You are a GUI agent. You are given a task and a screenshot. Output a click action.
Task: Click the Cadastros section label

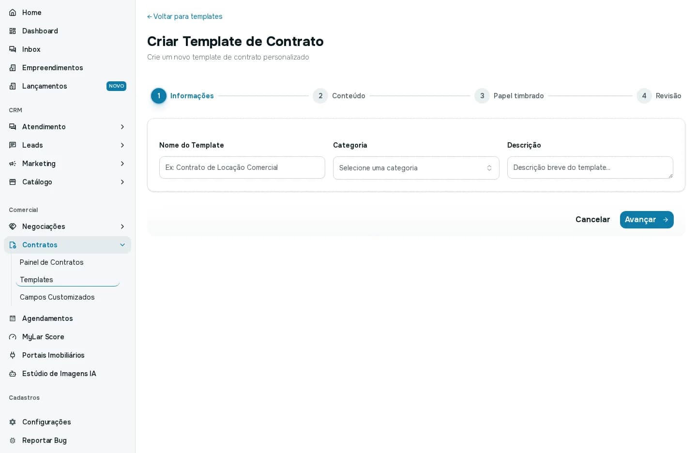point(24,398)
